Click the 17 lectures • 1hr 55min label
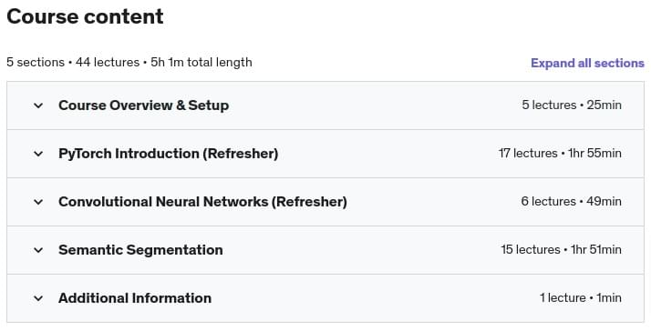This screenshot has width=651, height=331. point(560,154)
